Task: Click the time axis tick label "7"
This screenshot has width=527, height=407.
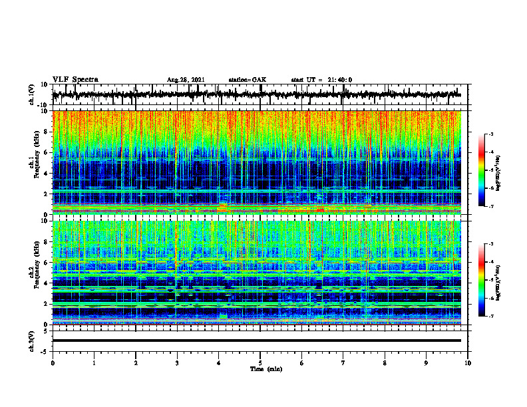Action: click(x=343, y=363)
